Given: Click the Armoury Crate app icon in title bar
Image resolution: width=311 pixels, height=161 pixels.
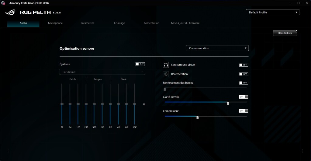Looking at the screenshot, I should 3,3.
